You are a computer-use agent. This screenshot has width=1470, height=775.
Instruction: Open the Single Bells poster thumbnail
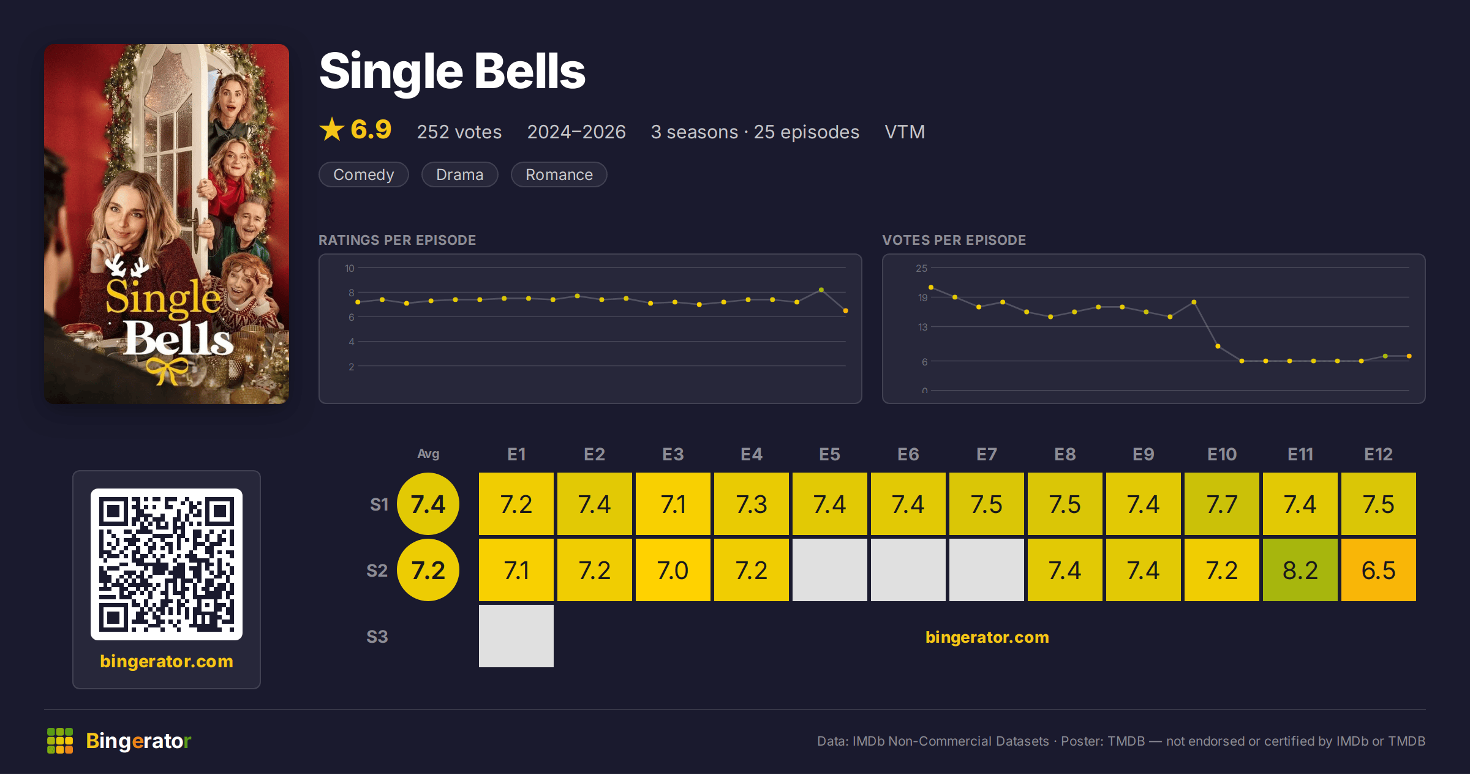pyautogui.click(x=167, y=224)
